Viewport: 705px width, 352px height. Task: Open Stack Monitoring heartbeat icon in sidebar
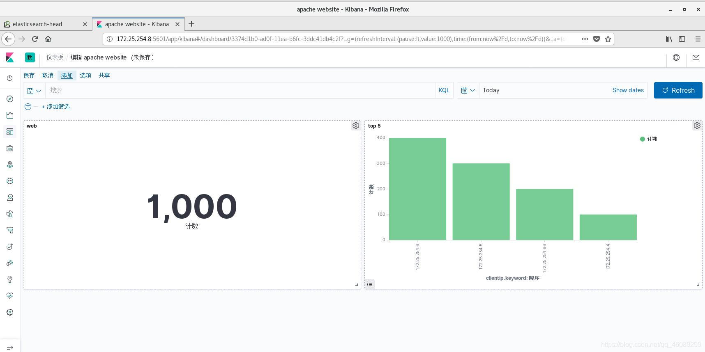tap(10, 296)
